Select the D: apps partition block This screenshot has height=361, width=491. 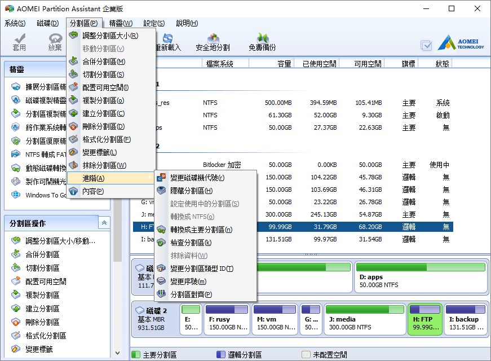(x=421, y=277)
